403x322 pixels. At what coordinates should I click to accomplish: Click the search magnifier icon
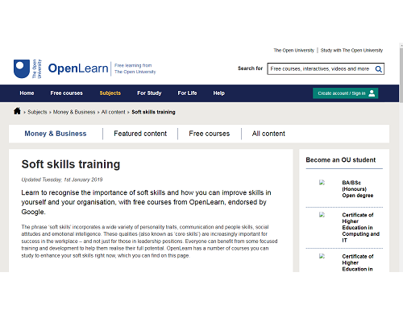379,69
